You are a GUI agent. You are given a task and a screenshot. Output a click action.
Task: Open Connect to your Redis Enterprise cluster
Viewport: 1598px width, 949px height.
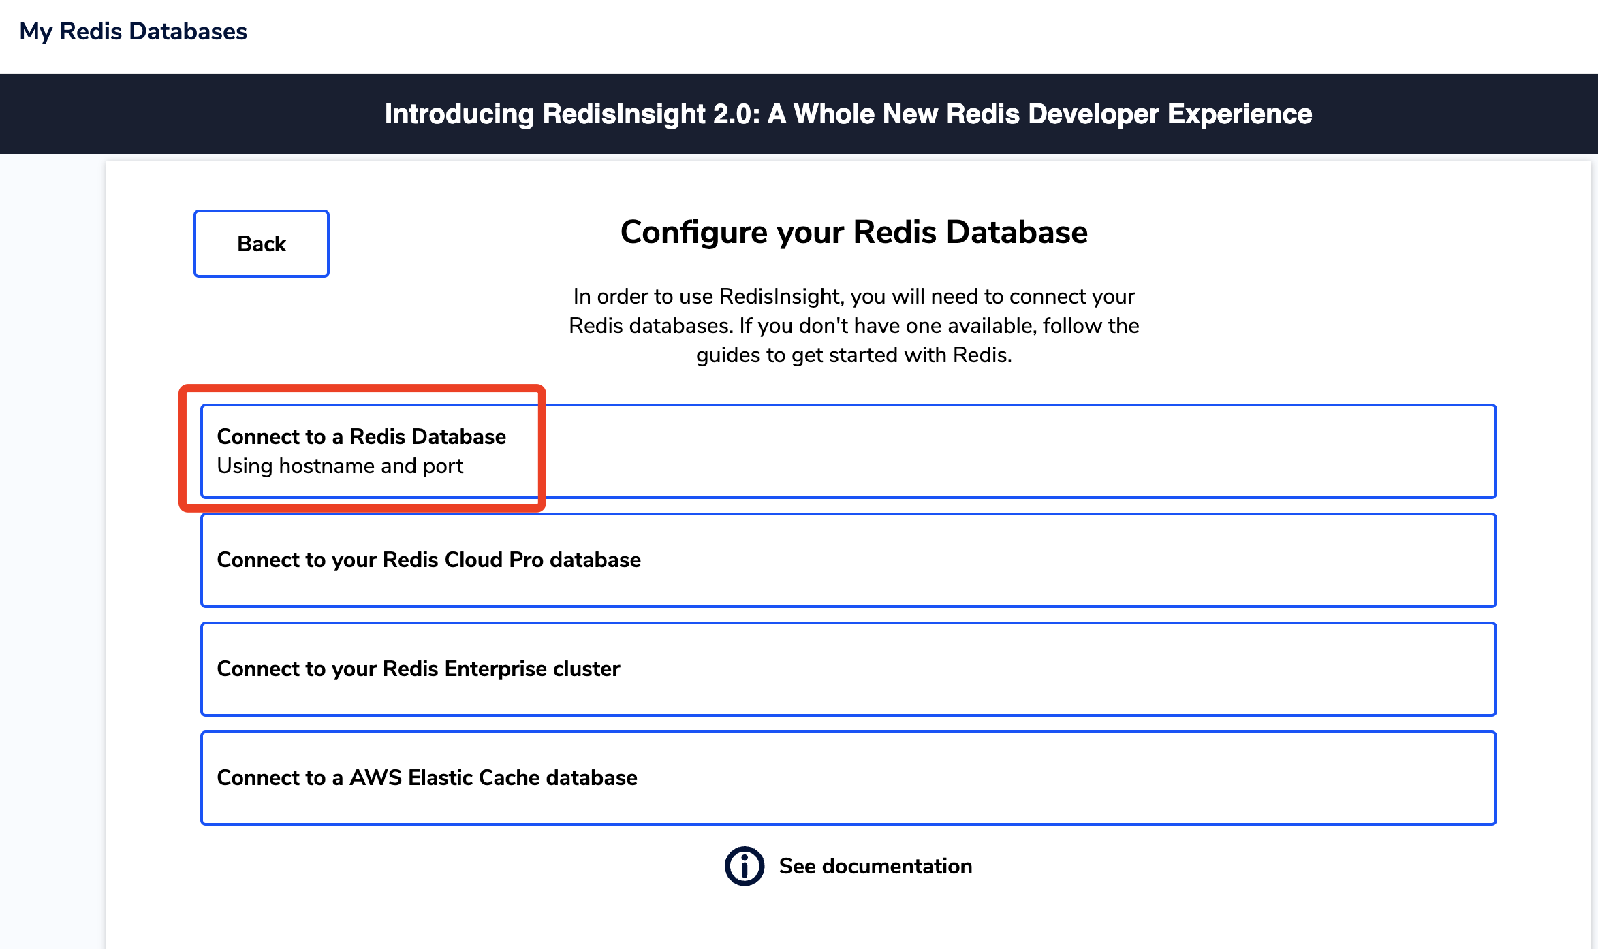[848, 669]
